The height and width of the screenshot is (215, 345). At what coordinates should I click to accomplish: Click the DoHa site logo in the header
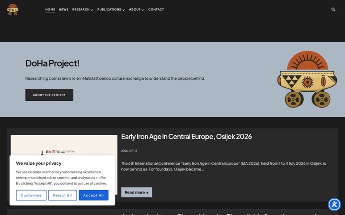12,10
